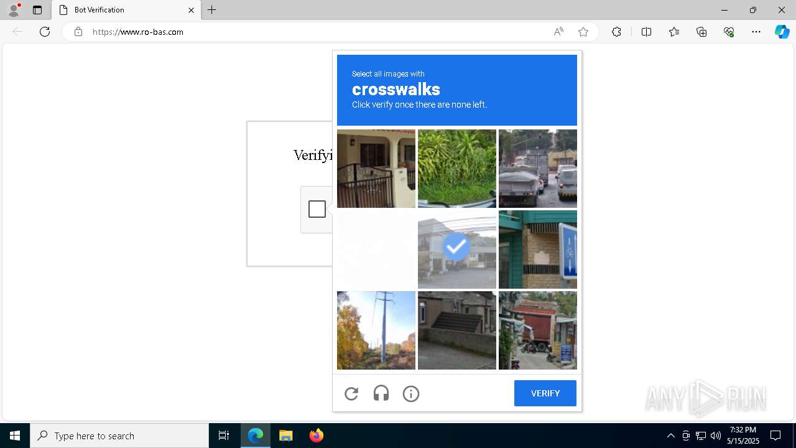Open tab actions menu icon
796x448 pixels.
tap(37, 10)
